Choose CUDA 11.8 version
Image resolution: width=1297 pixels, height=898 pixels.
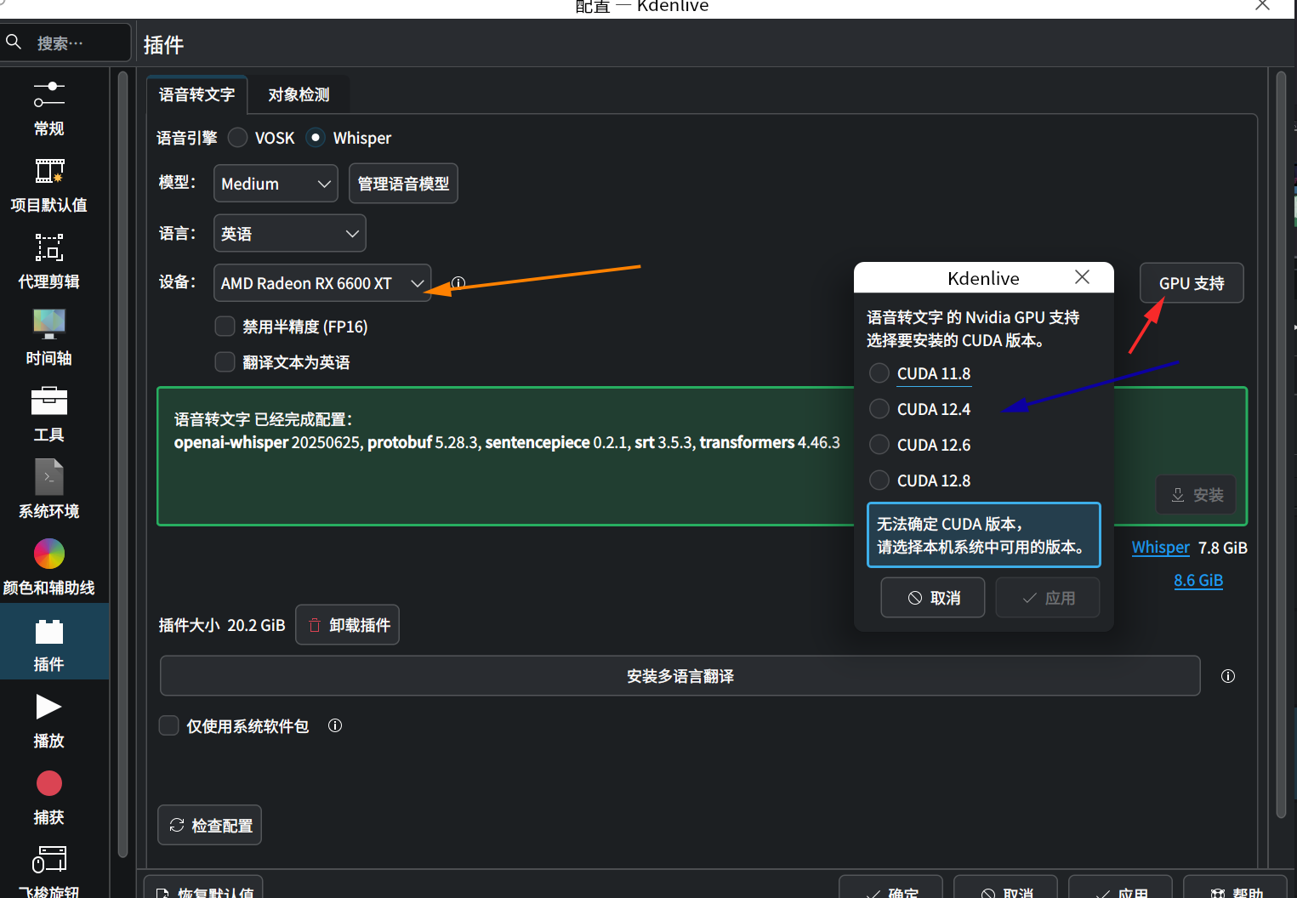(x=920, y=373)
